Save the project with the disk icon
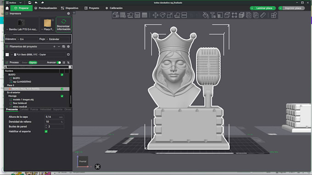The height and width of the screenshot is (175, 312). coord(30,3)
